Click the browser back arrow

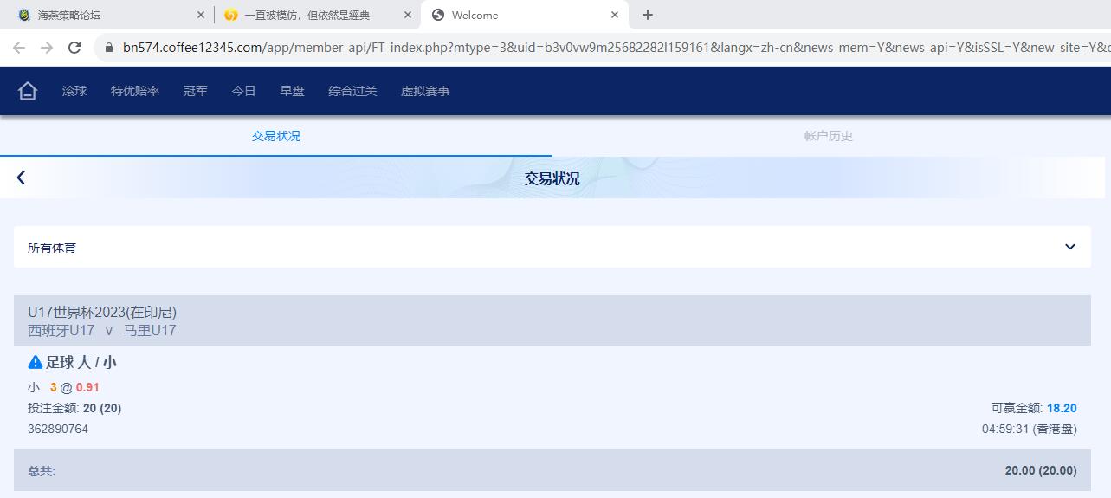(19, 48)
